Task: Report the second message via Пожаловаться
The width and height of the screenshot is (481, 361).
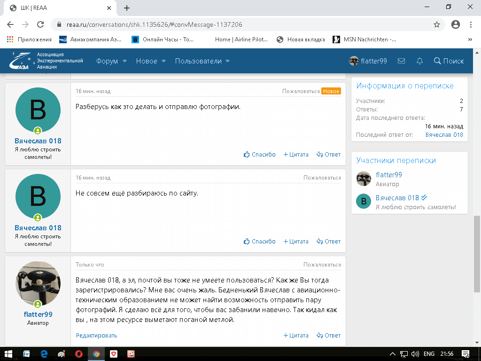Action: [322, 178]
